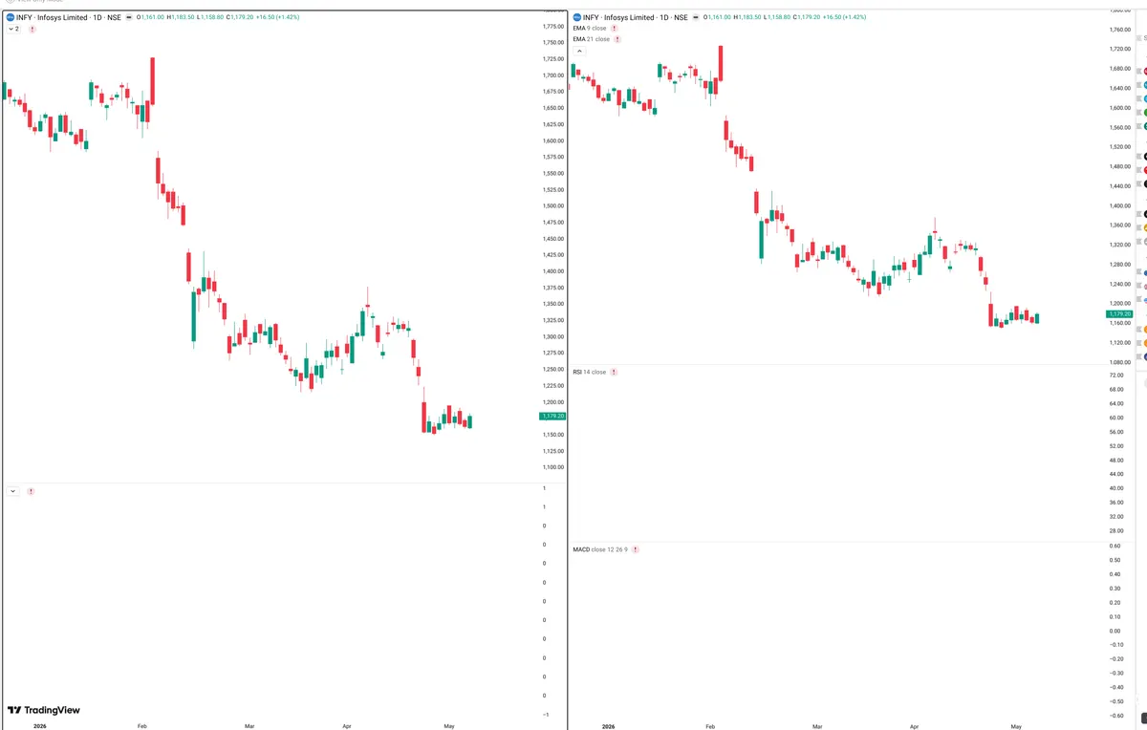Click the +16.50 (+1.42%) change in right chart
This screenshot has width=1147, height=730.
845,17
